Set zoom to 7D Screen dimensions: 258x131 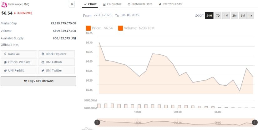point(218,15)
